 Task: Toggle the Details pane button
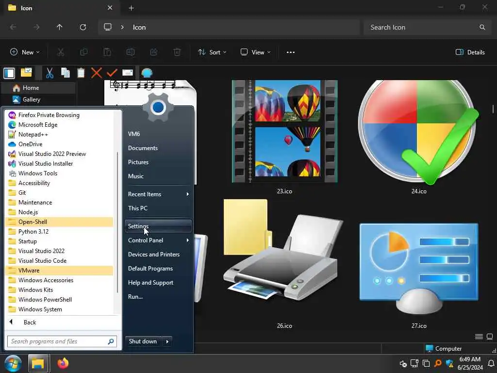(470, 52)
